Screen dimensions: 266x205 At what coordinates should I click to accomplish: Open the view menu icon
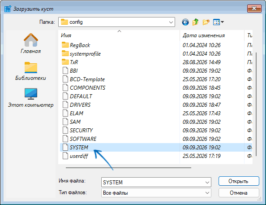click(219, 22)
